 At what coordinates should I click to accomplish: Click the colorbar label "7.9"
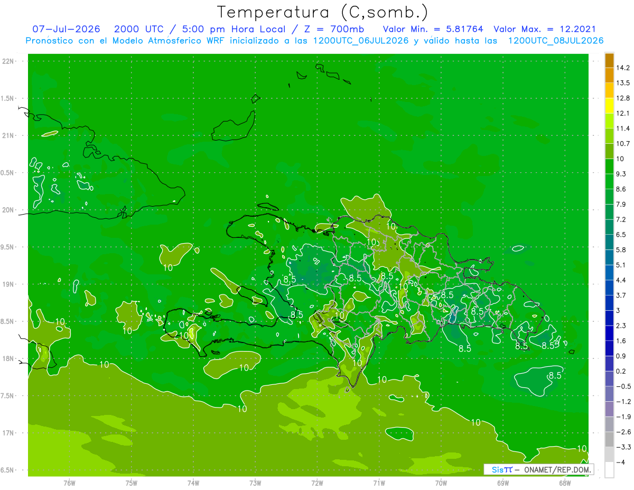(x=622, y=204)
